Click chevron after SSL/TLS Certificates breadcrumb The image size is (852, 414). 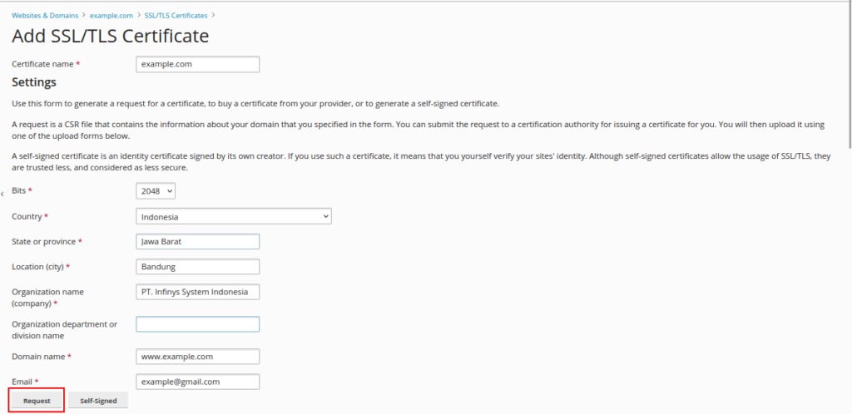(x=213, y=15)
